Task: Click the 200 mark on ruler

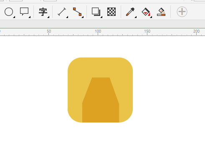Action: (x=196, y=31)
